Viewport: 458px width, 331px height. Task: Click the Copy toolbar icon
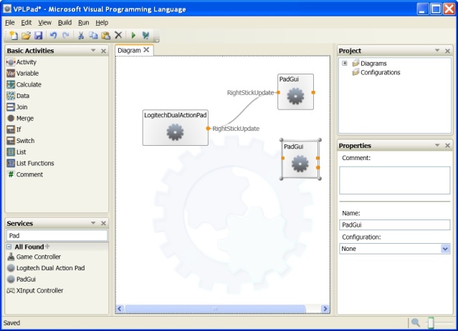coord(93,35)
